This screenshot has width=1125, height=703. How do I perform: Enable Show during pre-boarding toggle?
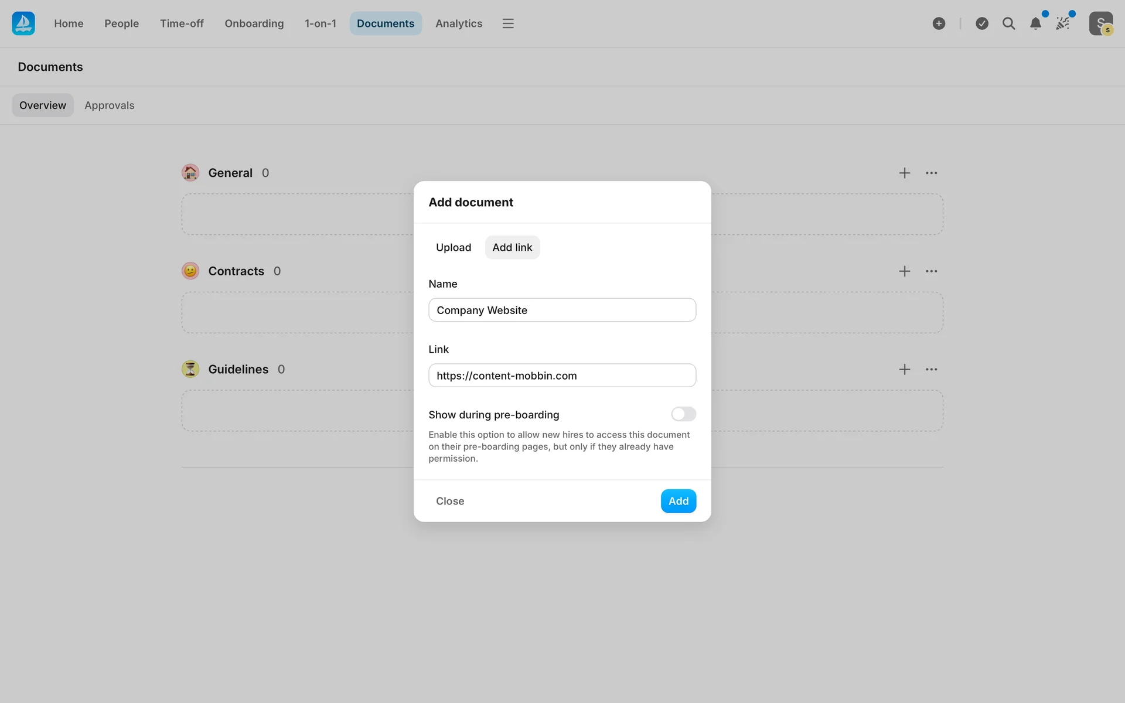[683, 414]
